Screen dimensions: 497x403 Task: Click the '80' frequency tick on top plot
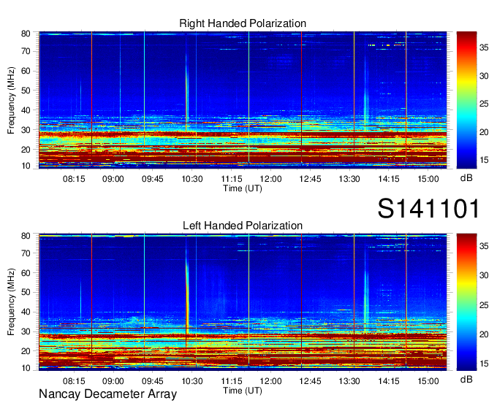(26, 34)
